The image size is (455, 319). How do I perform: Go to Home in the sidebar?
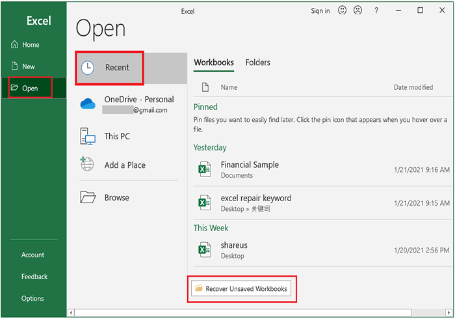(31, 45)
